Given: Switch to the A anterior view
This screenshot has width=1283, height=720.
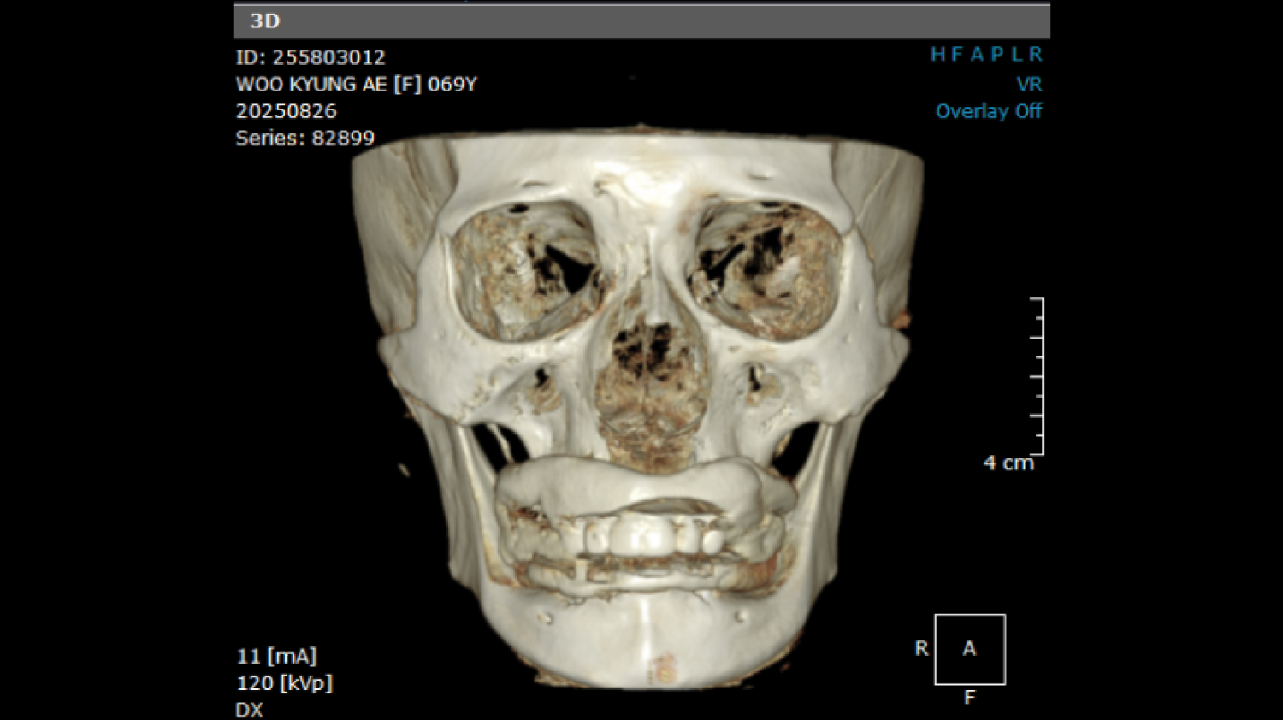Looking at the screenshot, I should point(977,55).
